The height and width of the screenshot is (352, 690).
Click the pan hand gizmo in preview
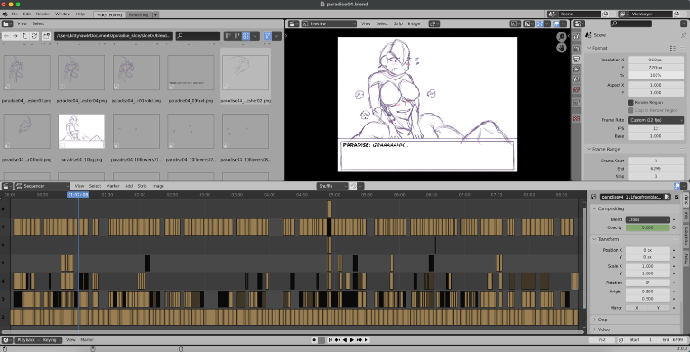pyautogui.click(x=562, y=48)
